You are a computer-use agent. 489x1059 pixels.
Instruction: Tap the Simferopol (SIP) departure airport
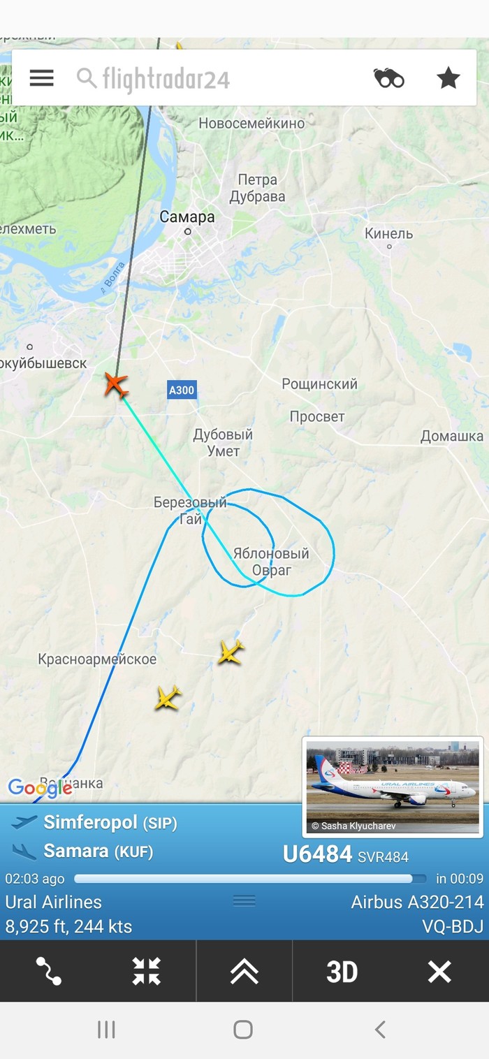click(x=110, y=823)
